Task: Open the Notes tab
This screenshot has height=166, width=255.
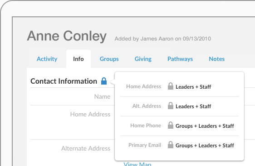Action: point(216,59)
